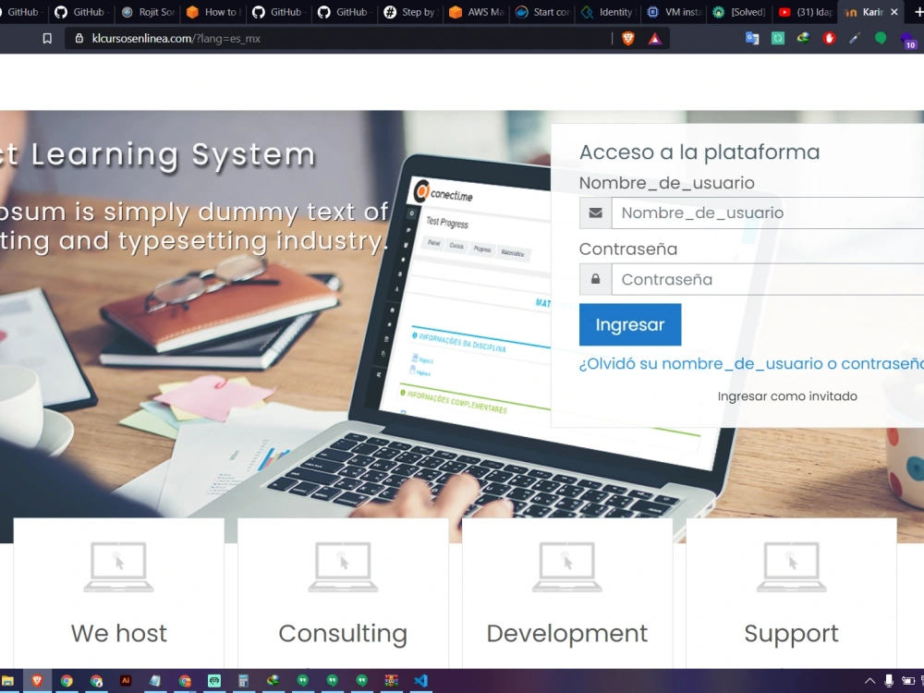Show hidden system tray icons
This screenshot has height=693, width=924.
869,681
